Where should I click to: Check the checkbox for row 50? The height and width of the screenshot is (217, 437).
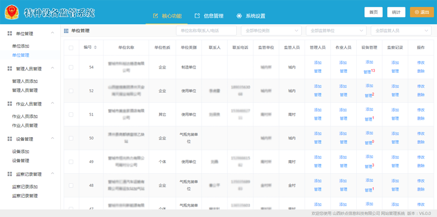point(71,138)
